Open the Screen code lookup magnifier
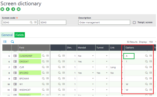Image resolution: width=157 pixels, height=97 pixels. [31, 22]
